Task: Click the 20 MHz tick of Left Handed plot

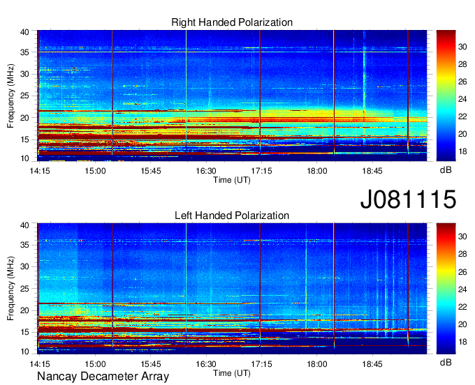Action: click(x=24, y=310)
